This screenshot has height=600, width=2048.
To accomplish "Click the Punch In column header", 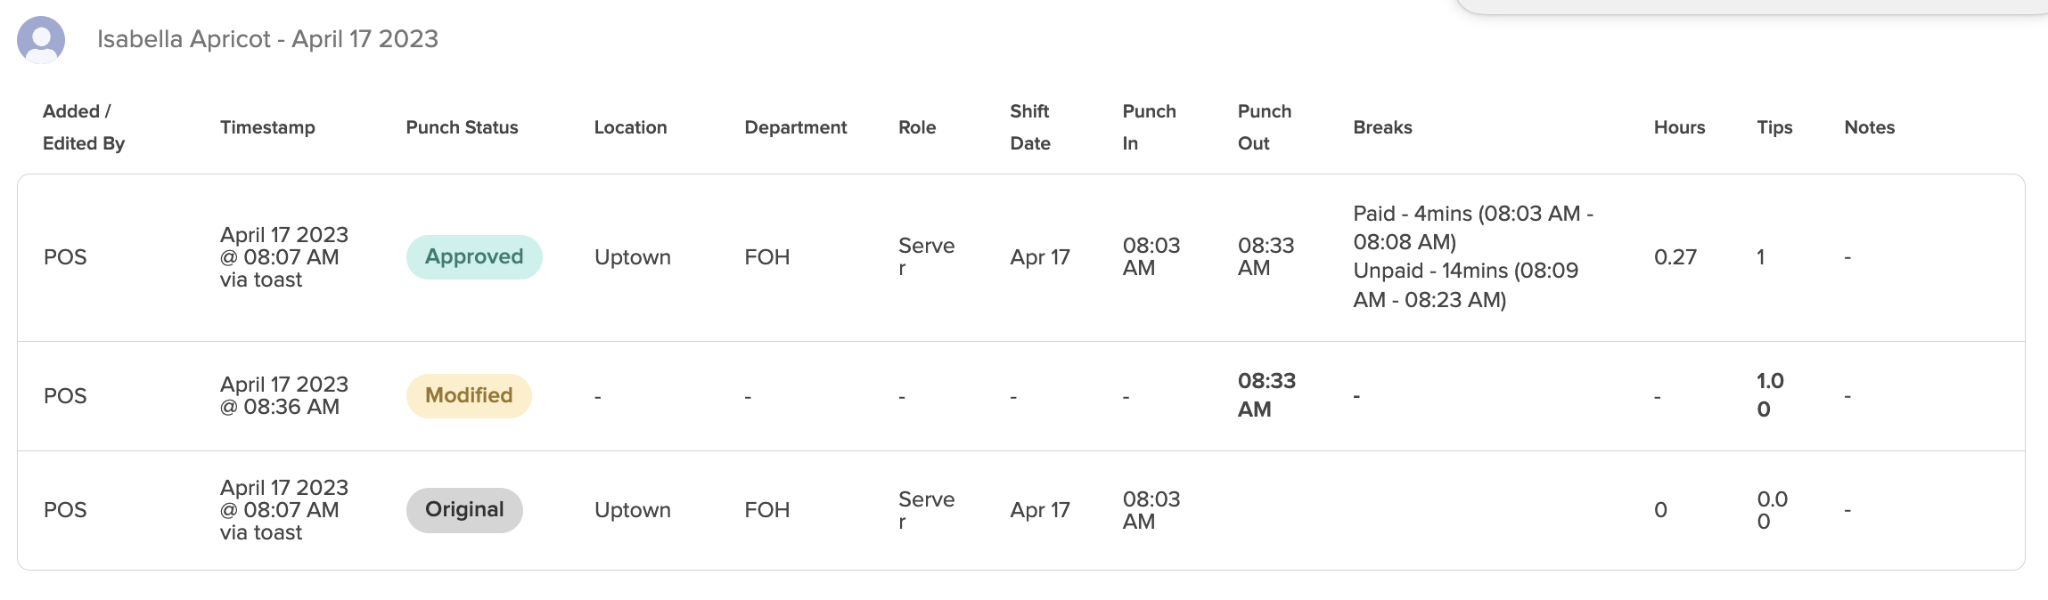I will point(1149,127).
